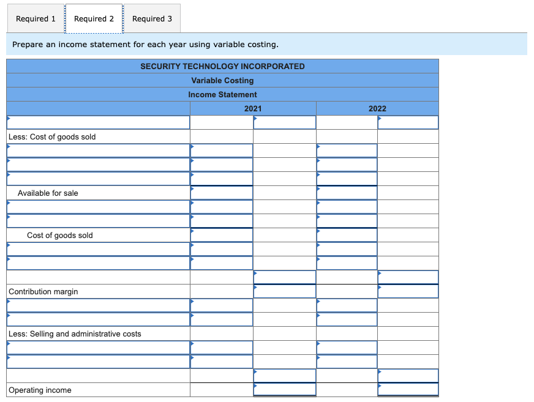
Task: Click 2021 field in first row below Less: Cost of goods sold
Action: click(222, 151)
